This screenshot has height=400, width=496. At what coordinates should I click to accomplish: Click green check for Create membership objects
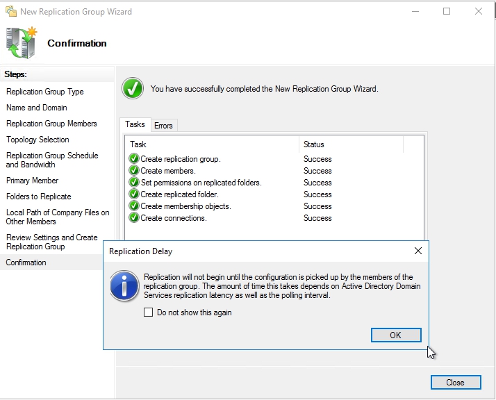click(x=134, y=206)
